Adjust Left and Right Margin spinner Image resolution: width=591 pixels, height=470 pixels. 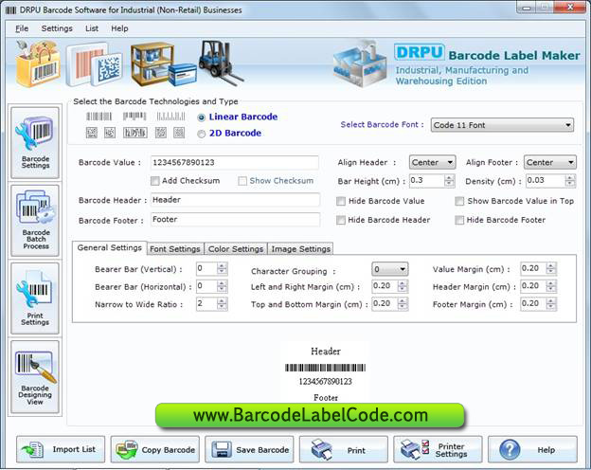click(403, 286)
